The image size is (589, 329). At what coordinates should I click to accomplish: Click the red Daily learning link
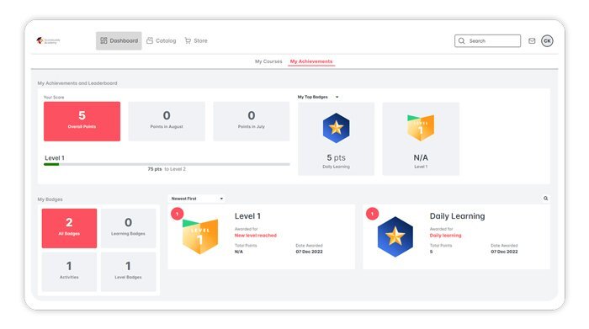coord(445,236)
